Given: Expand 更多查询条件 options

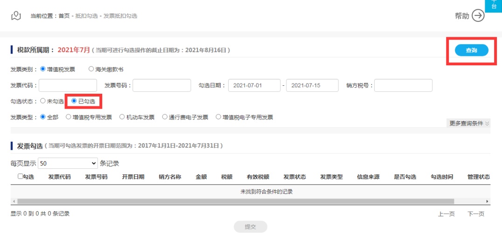Looking at the screenshot, I should [469, 124].
